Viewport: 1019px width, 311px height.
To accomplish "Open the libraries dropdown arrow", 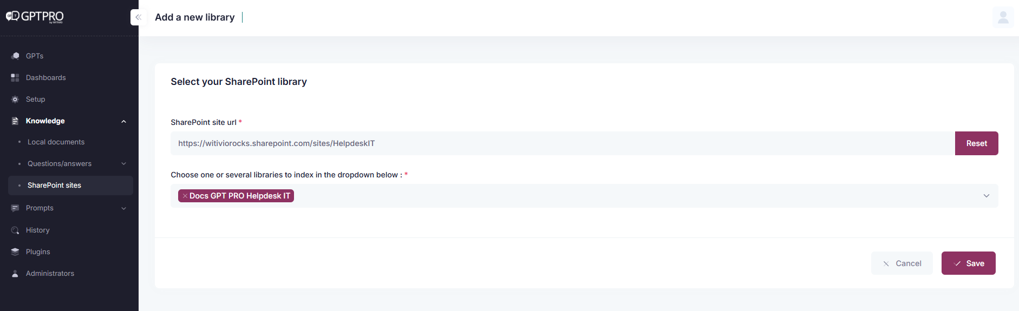I will point(986,196).
